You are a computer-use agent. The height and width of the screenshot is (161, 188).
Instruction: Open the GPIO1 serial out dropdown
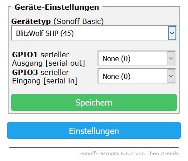[x=137, y=59]
